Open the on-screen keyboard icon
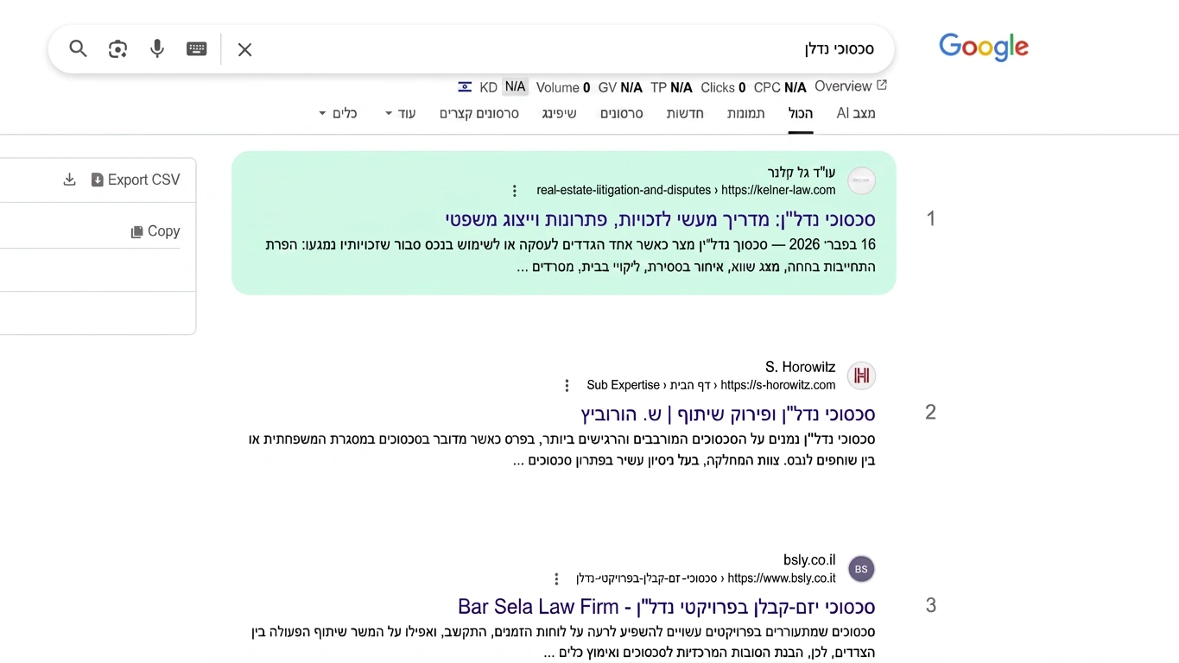 [197, 49]
